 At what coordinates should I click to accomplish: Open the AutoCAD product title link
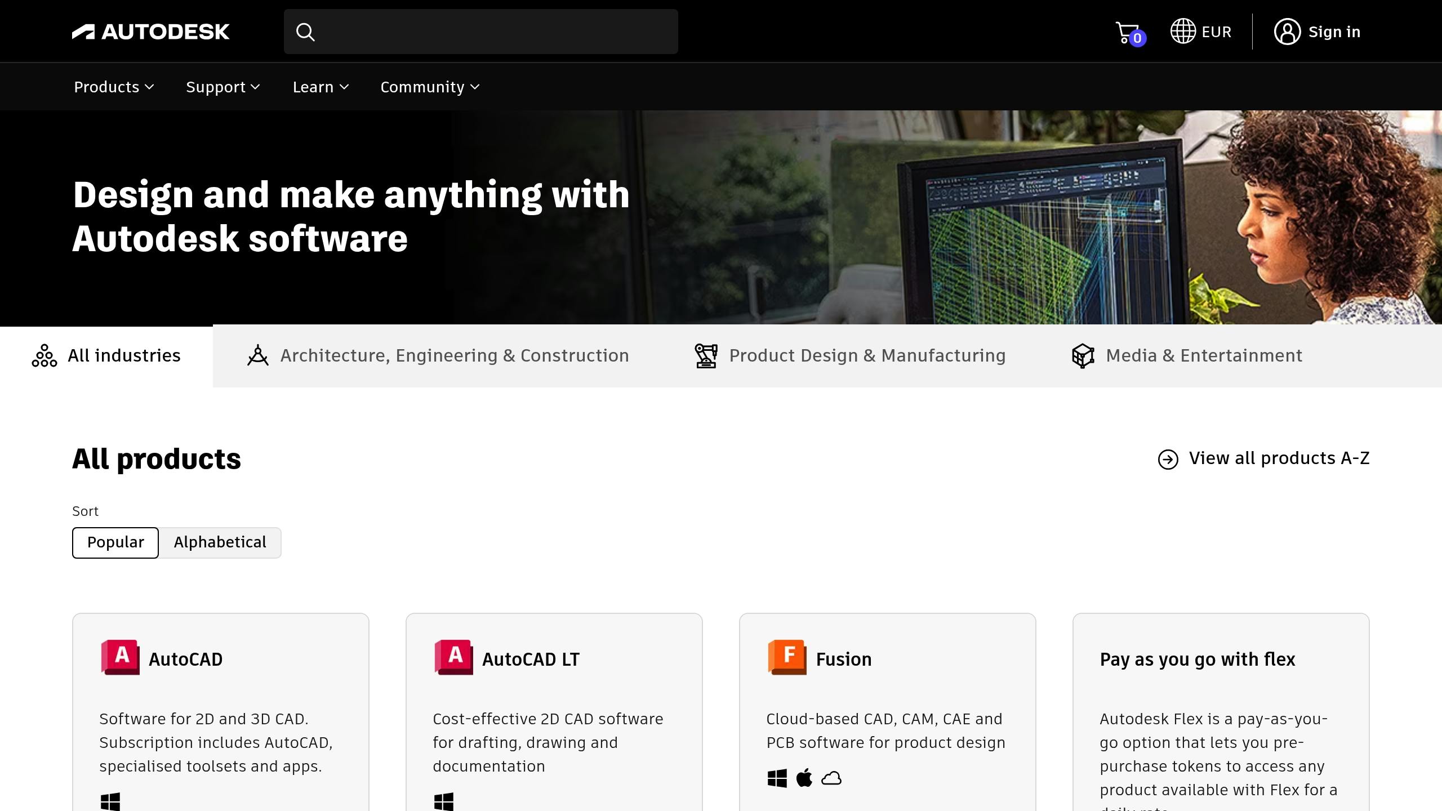[x=186, y=659]
